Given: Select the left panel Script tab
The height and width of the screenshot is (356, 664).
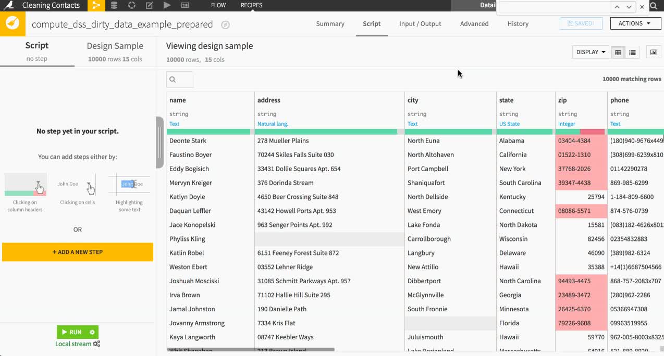Looking at the screenshot, I should click(x=37, y=51).
